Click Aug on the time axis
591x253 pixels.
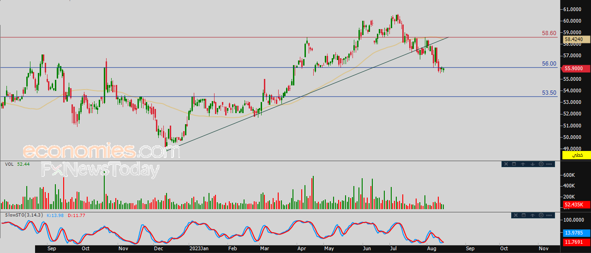coord(433,248)
